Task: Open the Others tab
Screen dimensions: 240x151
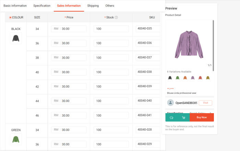Action: tap(110, 6)
